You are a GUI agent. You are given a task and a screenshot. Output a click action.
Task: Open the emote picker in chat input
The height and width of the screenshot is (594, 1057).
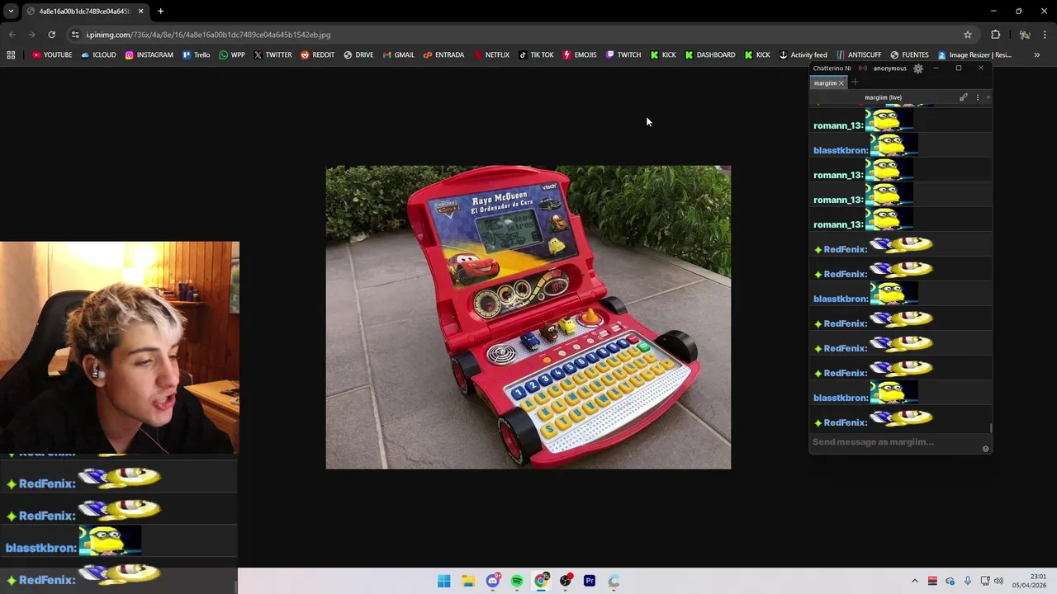(x=985, y=449)
